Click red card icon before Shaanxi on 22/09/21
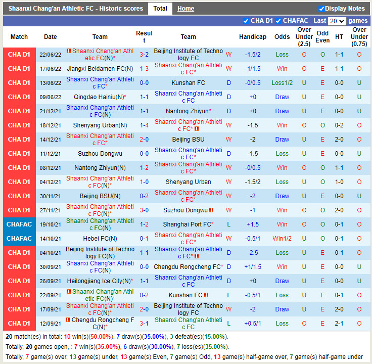Viewport: 372px width, 364px height. (69, 292)
